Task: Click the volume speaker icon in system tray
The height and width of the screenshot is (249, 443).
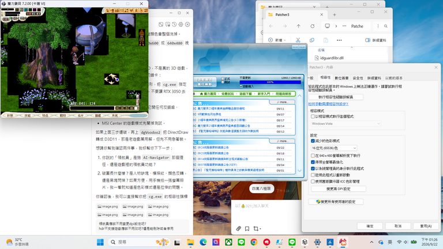Action: pyautogui.click(x=406, y=242)
